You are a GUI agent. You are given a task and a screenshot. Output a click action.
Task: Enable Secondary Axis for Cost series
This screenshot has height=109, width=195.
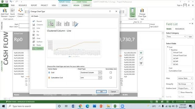[111, 73]
